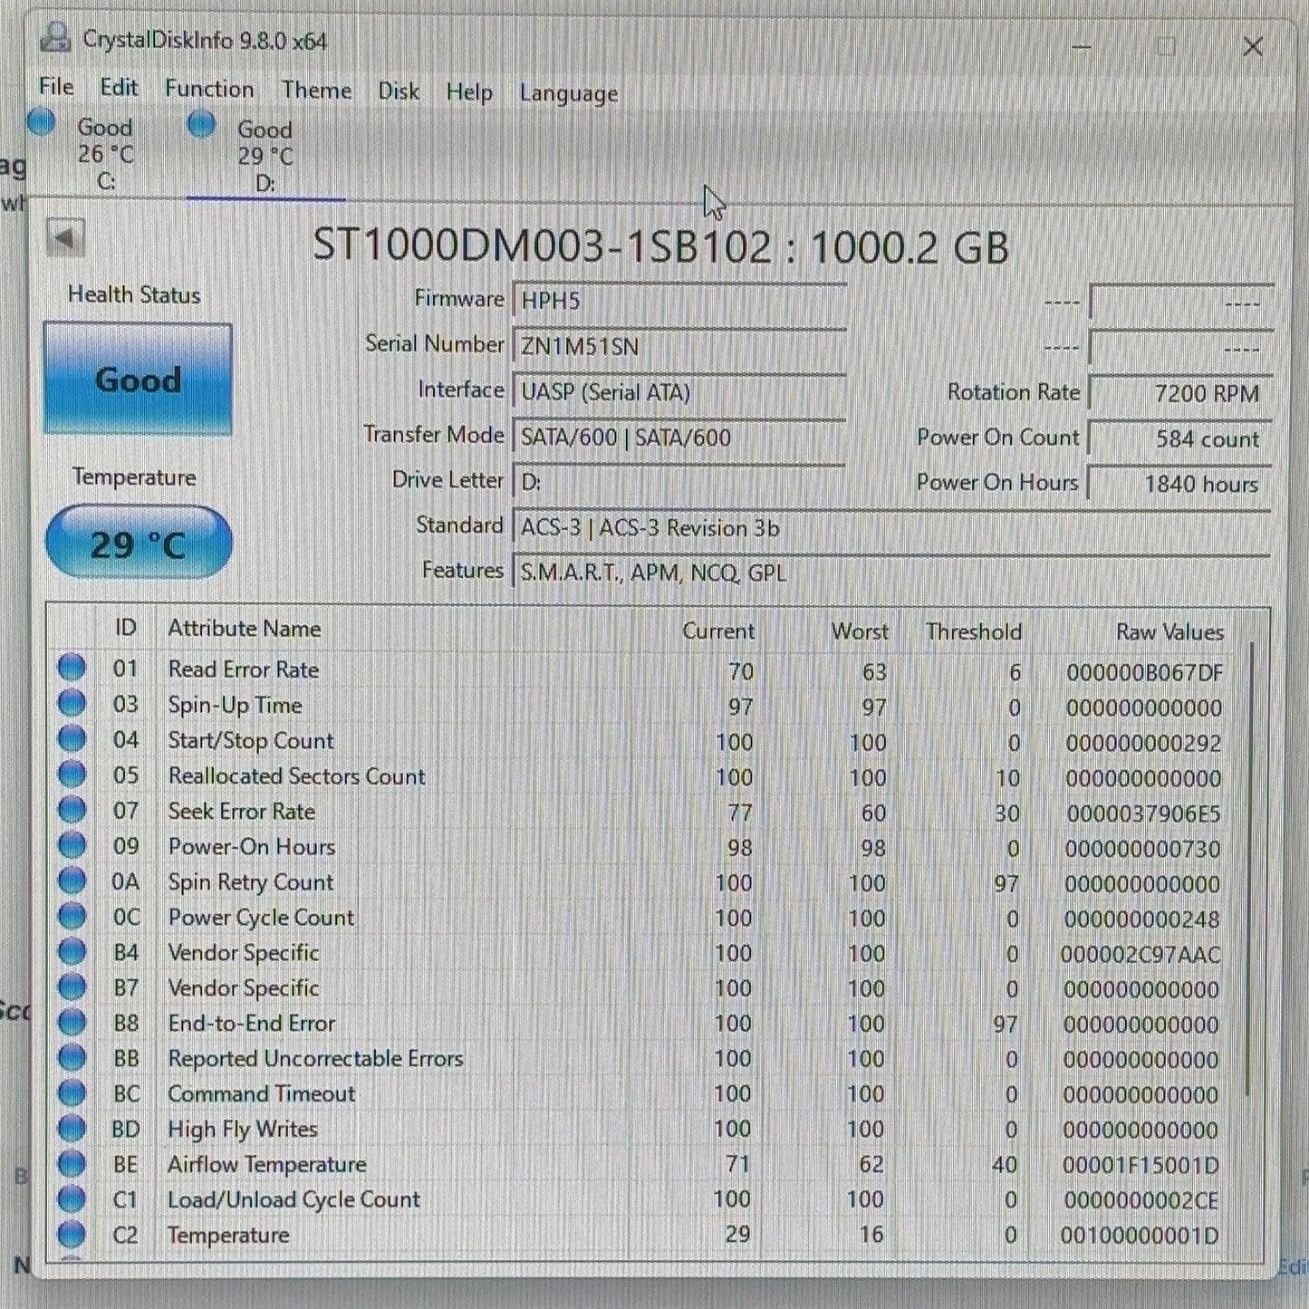Click the Standard field ACS-3 Revision 3b
This screenshot has width=1309, height=1309.
pyautogui.click(x=891, y=527)
